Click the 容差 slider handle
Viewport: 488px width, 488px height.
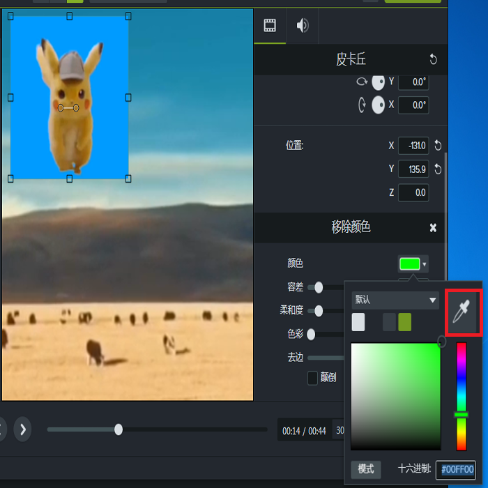click(319, 287)
